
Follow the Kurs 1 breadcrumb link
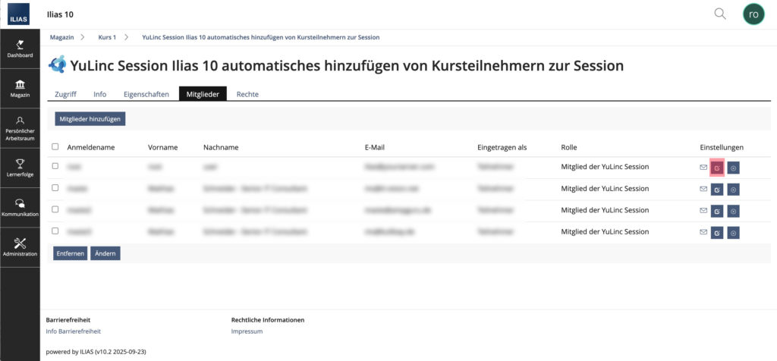point(107,37)
